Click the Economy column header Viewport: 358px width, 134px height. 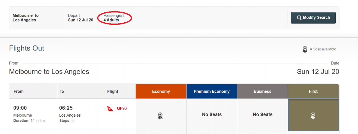click(161, 92)
